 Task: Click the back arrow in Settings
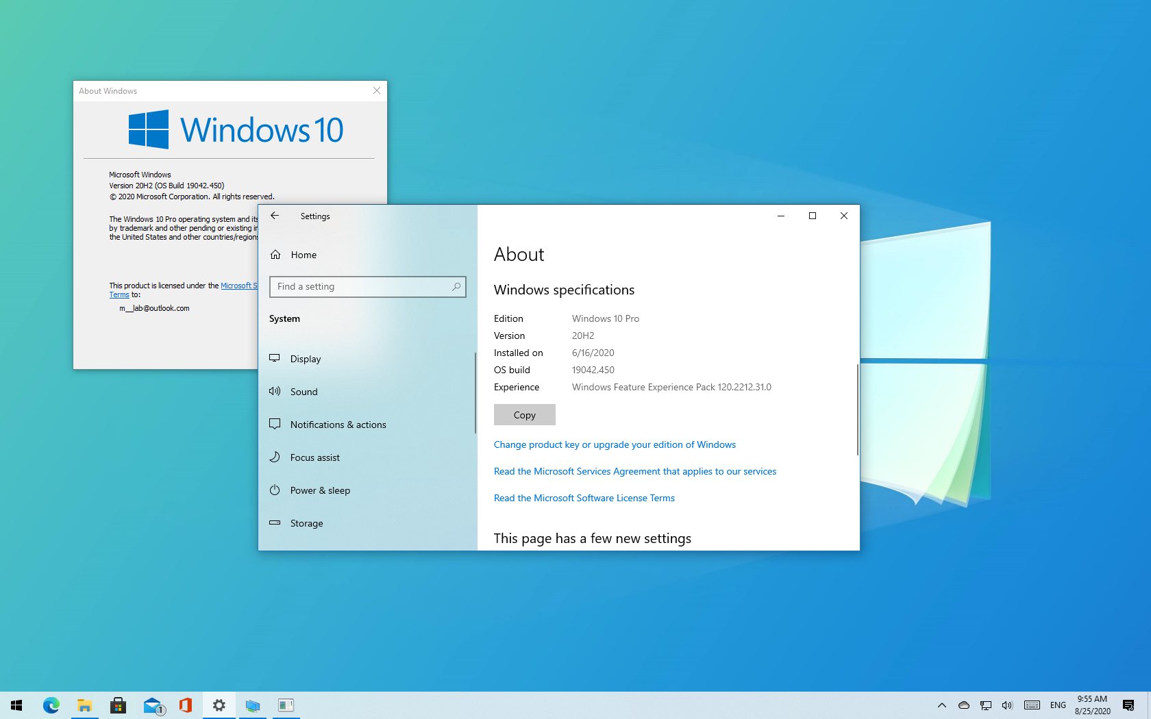coord(275,216)
